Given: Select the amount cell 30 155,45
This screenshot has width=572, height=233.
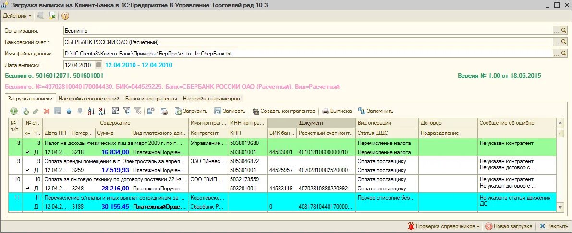Looking at the screenshot, I should tap(113, 207).
